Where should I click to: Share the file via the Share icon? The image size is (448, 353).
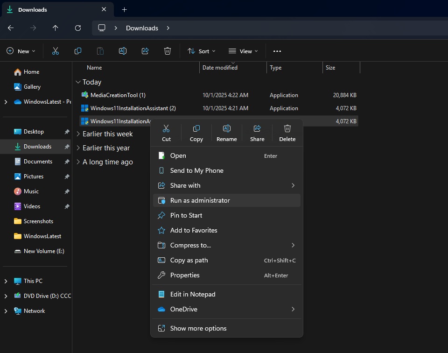[257, 132]
